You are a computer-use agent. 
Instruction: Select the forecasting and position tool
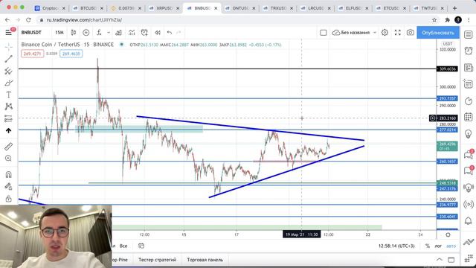[8, 118]
